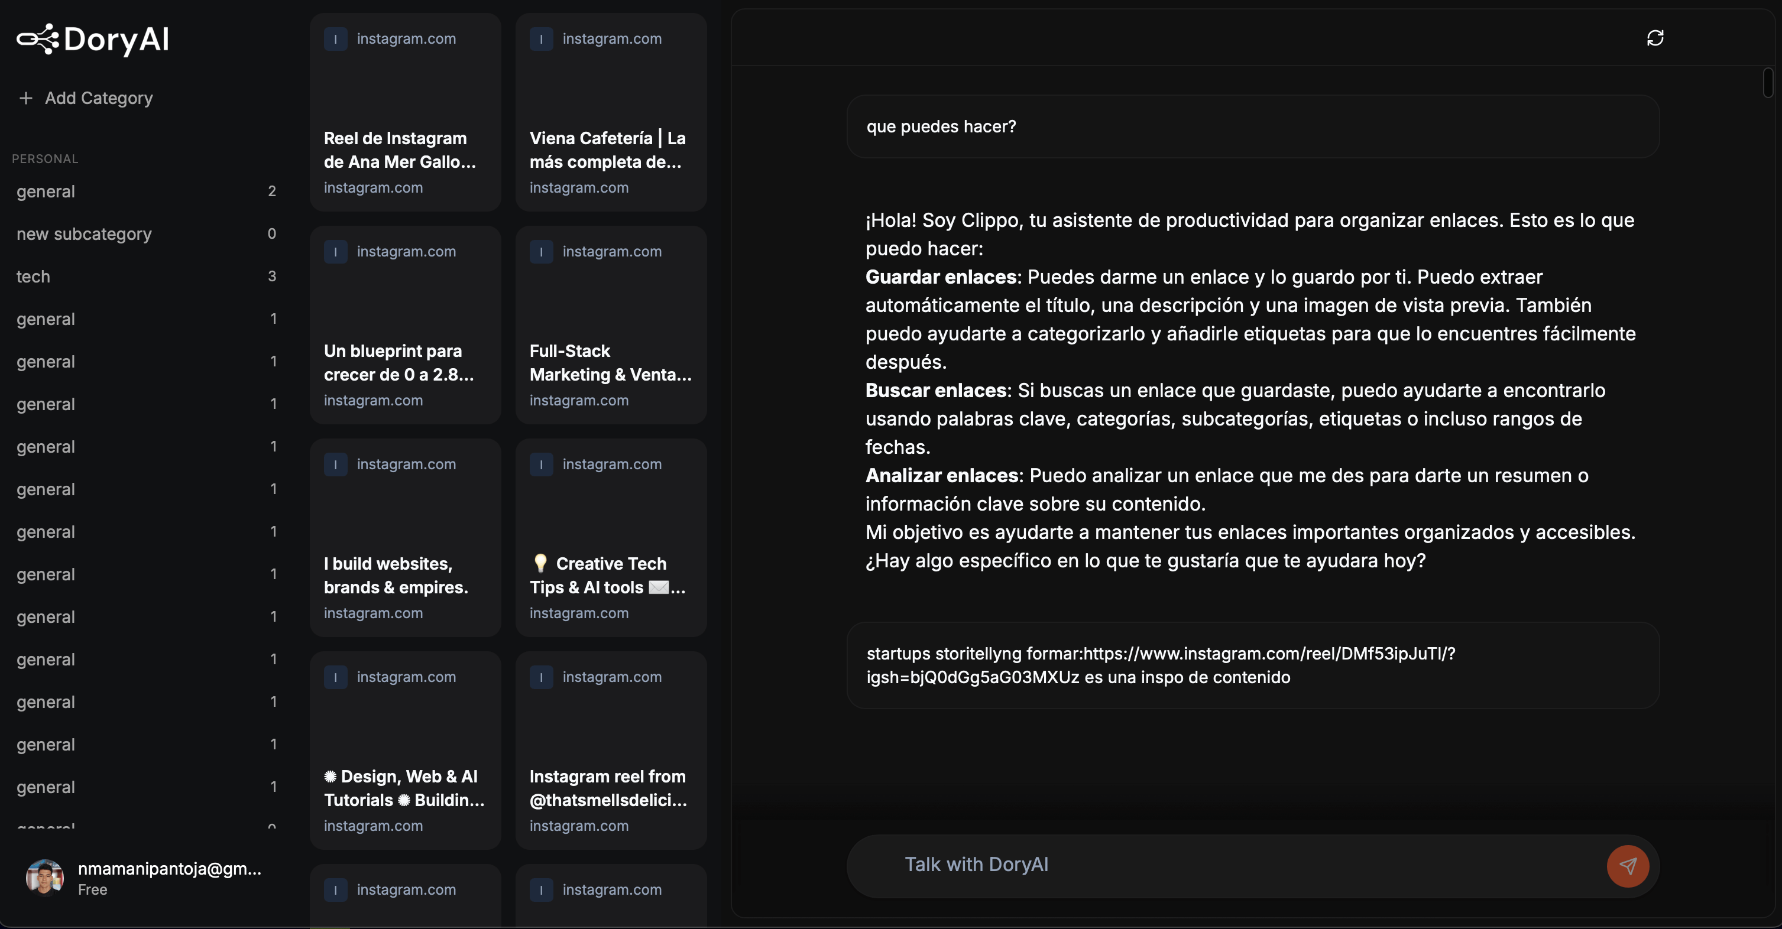
Task: Click the Free plan label under the email
Action: point(92,890)
